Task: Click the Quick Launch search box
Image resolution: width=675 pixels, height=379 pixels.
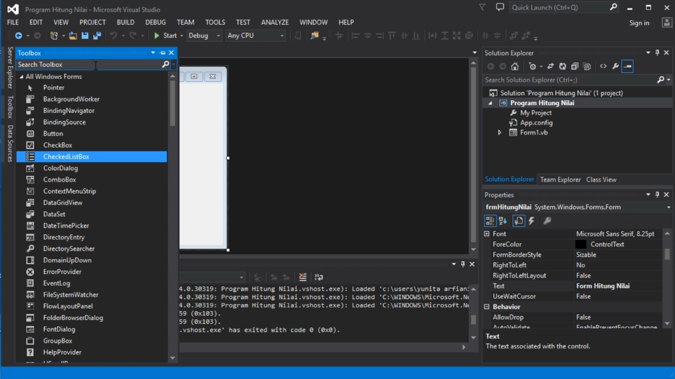Action: (x=559, y=7)
